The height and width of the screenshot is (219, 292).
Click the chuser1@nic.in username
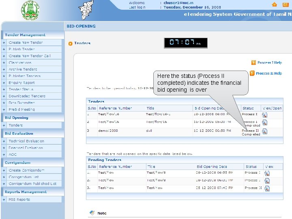pyautogui.click(x=178, y=3)
